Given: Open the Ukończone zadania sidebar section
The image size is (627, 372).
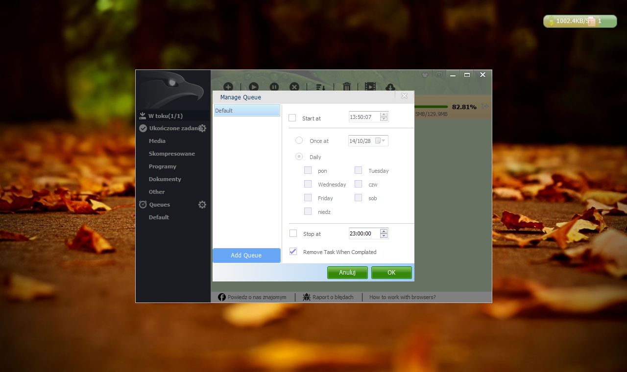Looking at the screenshot, I should click(175, 128).
